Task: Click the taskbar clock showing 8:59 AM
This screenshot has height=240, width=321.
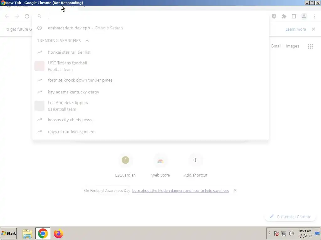Action: [305, 233]
